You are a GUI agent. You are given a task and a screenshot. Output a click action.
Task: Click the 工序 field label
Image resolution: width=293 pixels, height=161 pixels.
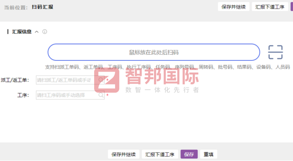point(23,95)
